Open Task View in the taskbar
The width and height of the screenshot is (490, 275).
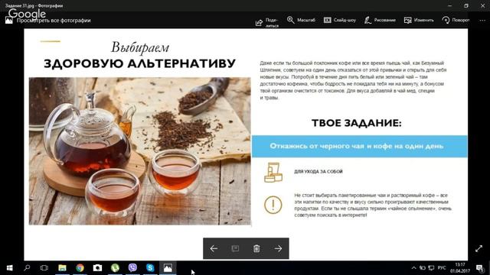click(44, 268)
